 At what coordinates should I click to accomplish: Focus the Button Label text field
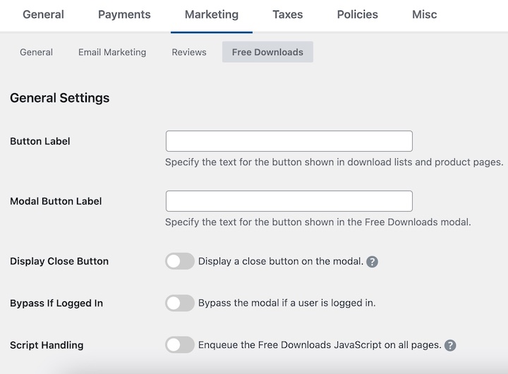289,141
